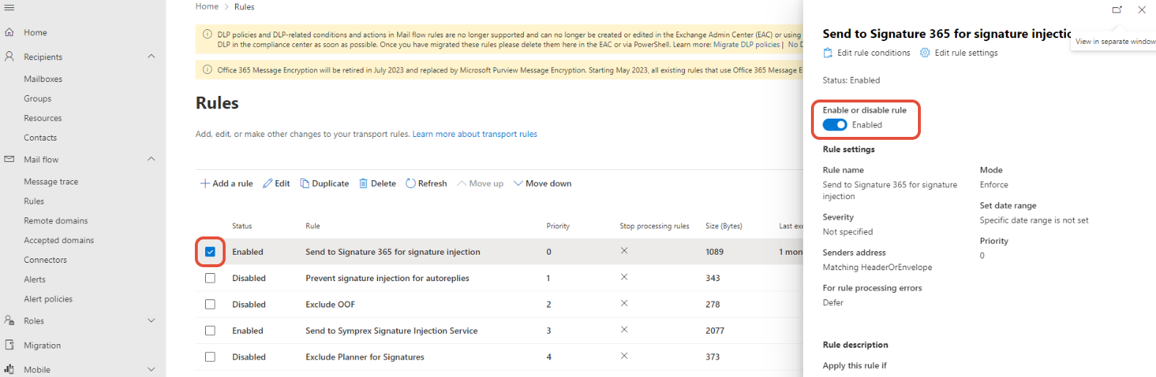The width and height of the screenshot is (1156, 377).
Task: Click the plus icon of Add a rule
Action: 205,184
